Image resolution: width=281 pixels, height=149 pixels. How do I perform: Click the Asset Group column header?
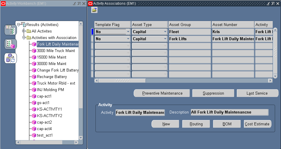click(190, 25)
